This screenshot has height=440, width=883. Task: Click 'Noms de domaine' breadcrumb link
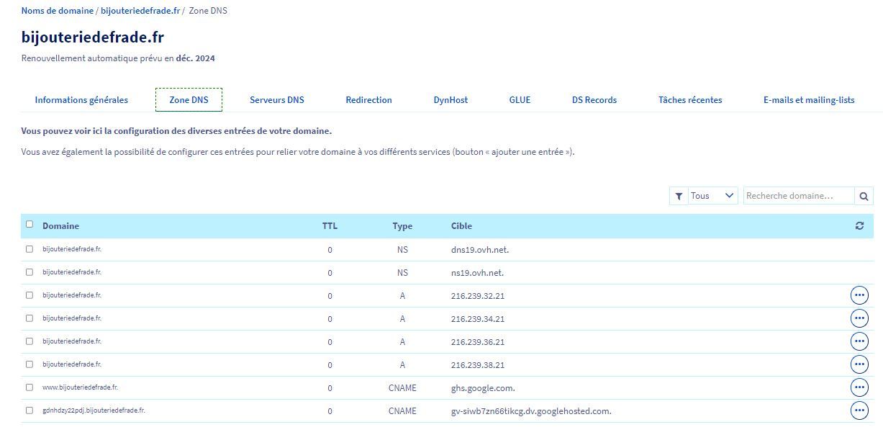coord(58,11)
